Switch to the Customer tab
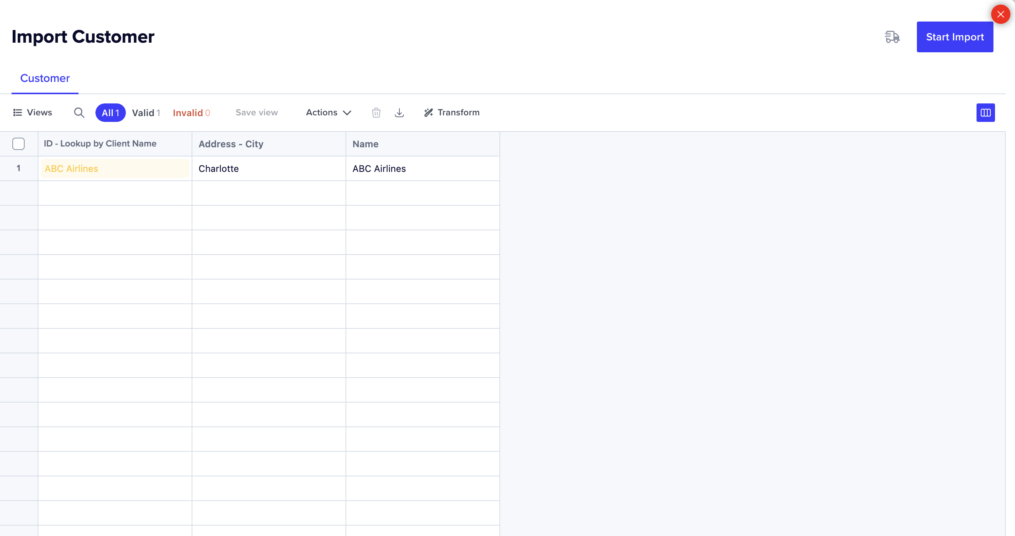The height and width of the screenshot is (536, 1015). [x=45, y=78]
